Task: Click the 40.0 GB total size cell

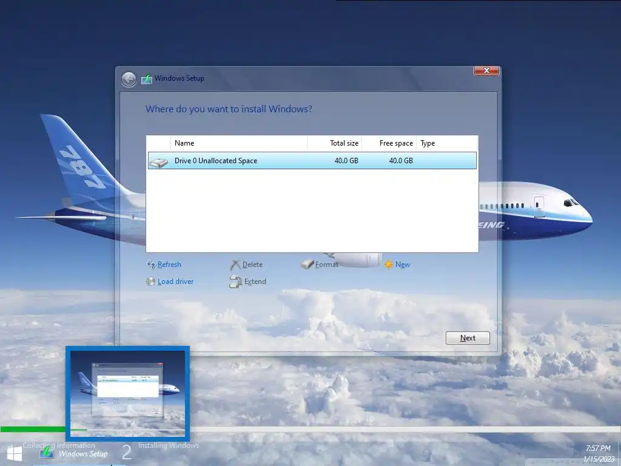Action: tap(346, 160)
